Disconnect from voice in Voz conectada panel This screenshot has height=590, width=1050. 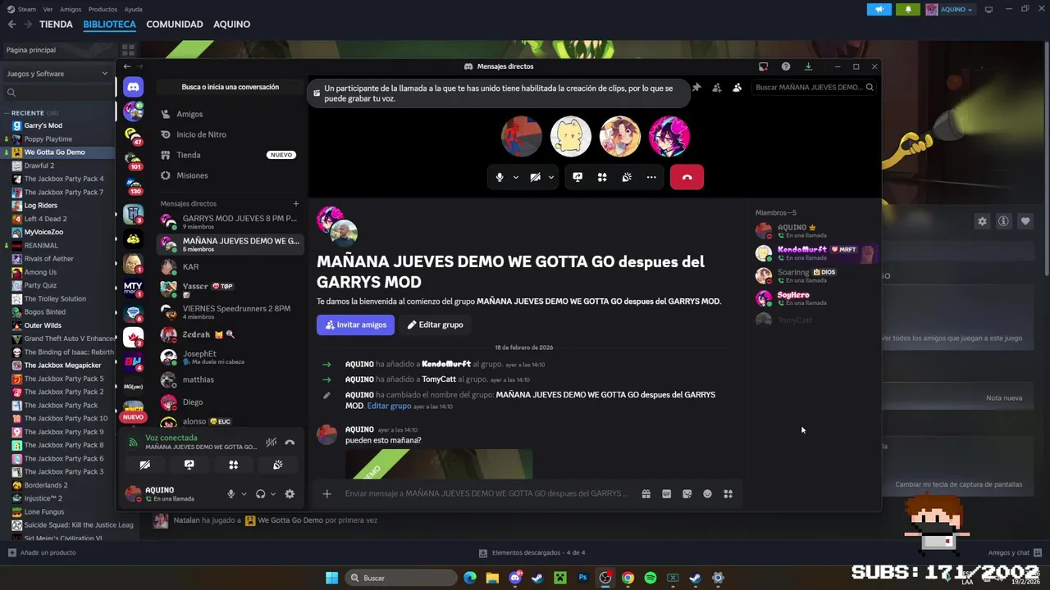[x=290, y=442]
